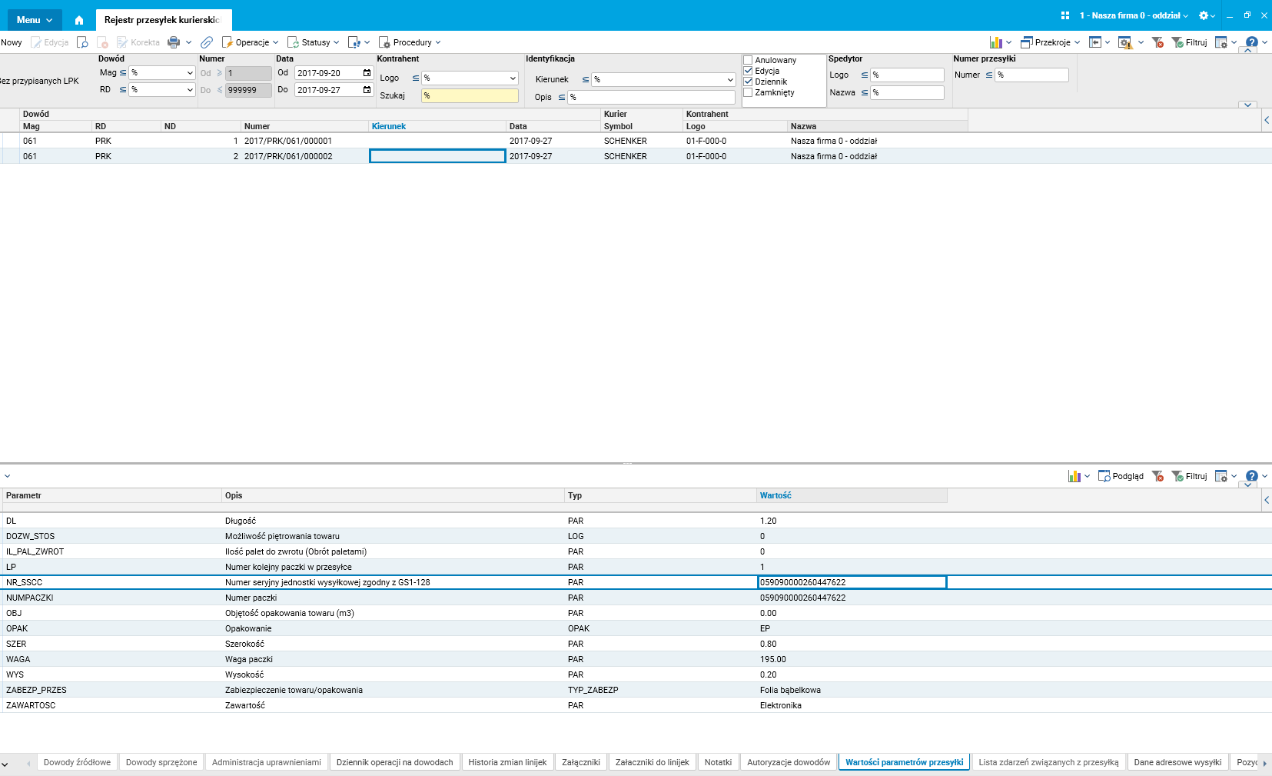This screenshot has width=1272, height=776.
Task: Open the Kontrahent Logo combo box
Action: coord(470,78)
